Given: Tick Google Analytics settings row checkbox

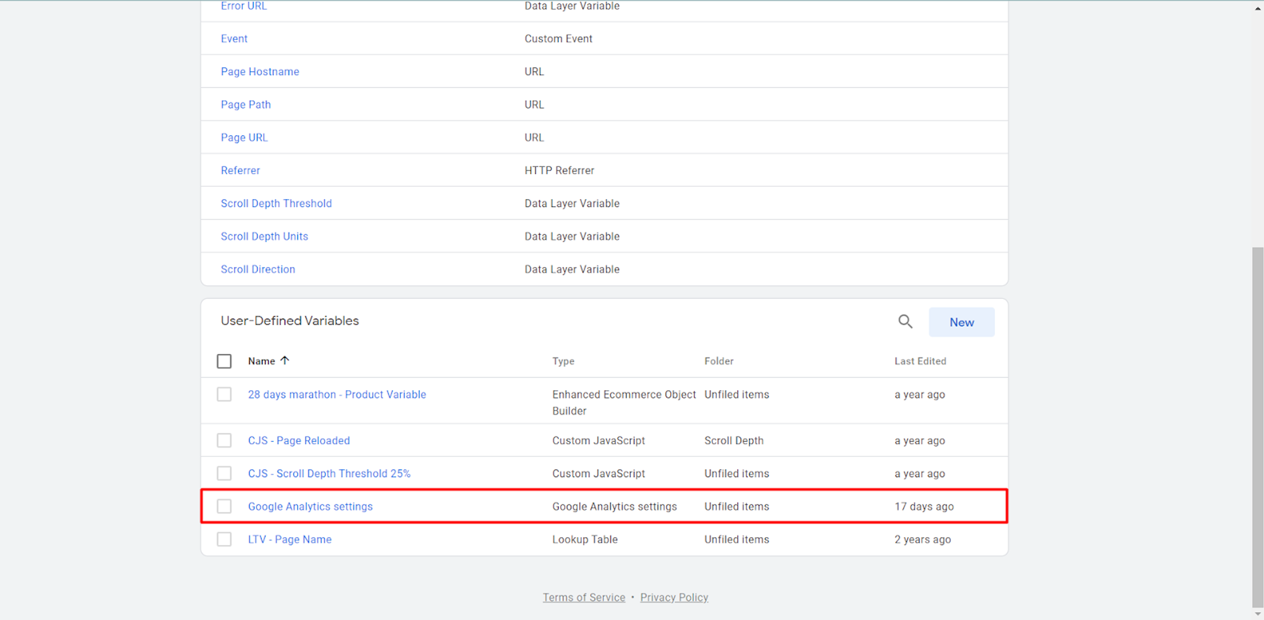Looking at the screenshot, I should pos(224,506).
